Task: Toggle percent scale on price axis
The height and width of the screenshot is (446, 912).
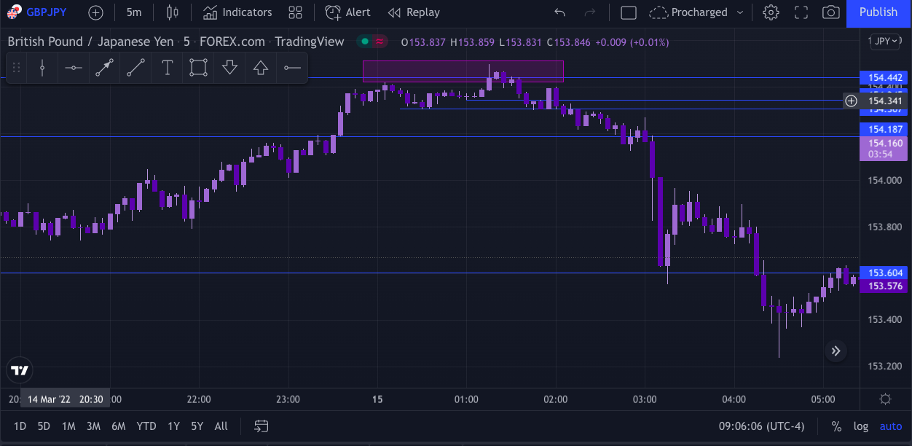Action: [x=836, y=426]
